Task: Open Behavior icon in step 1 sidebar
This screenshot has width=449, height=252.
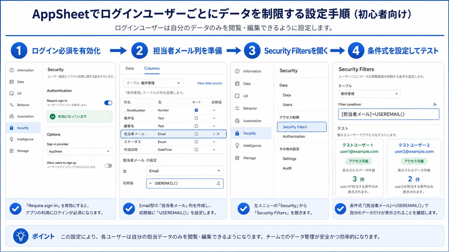Action: pos(12,105)
